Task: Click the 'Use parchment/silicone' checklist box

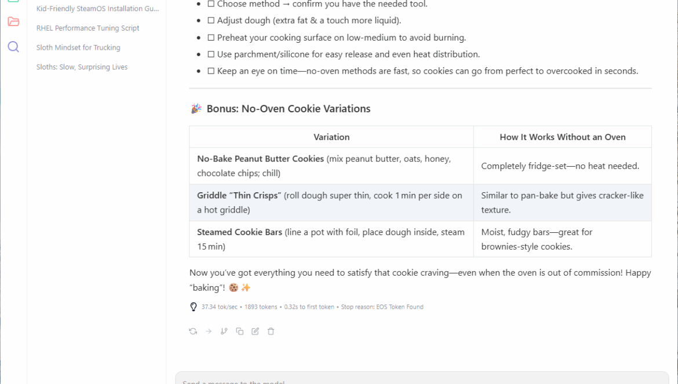Action: [211, 54]
